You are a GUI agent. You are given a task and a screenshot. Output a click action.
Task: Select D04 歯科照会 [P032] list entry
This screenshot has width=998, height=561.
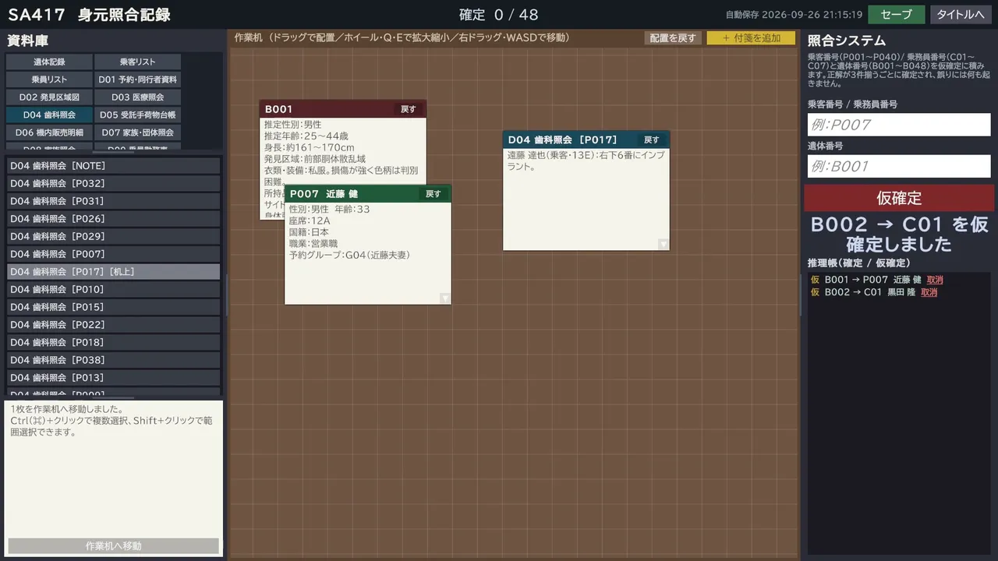[x=114, y=184]
